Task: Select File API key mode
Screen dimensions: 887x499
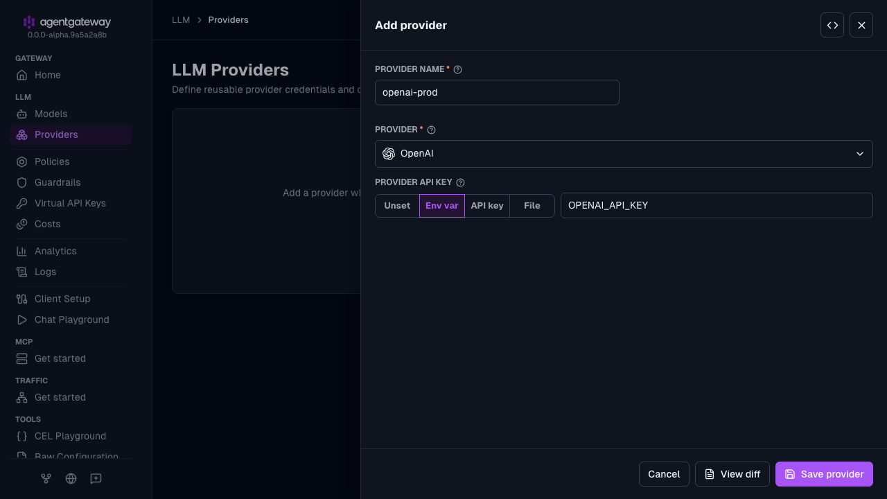Action: 532,206
